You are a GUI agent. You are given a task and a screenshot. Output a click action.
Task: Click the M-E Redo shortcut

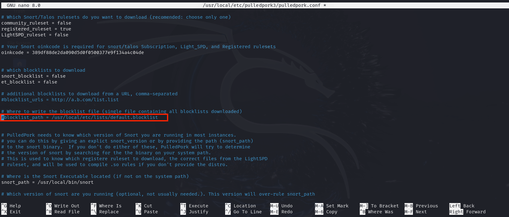point(281,212)
